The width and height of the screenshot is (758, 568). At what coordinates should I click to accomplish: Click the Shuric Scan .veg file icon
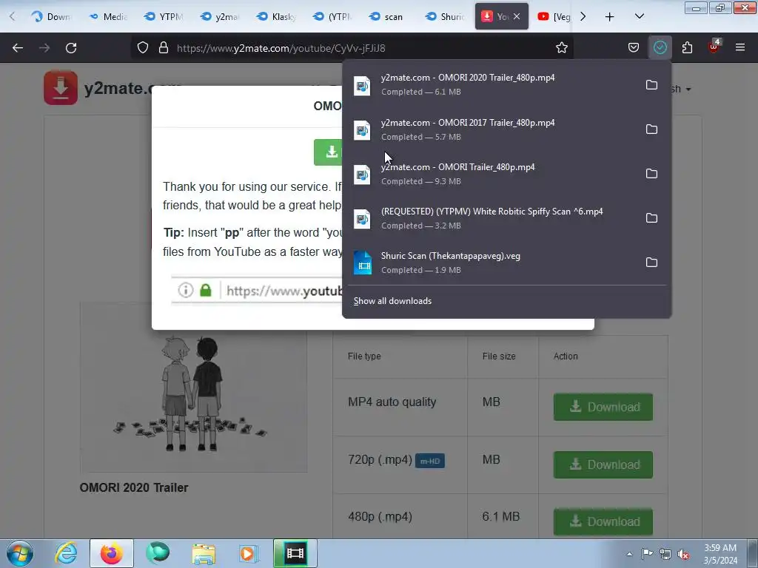tap(362, 263)
